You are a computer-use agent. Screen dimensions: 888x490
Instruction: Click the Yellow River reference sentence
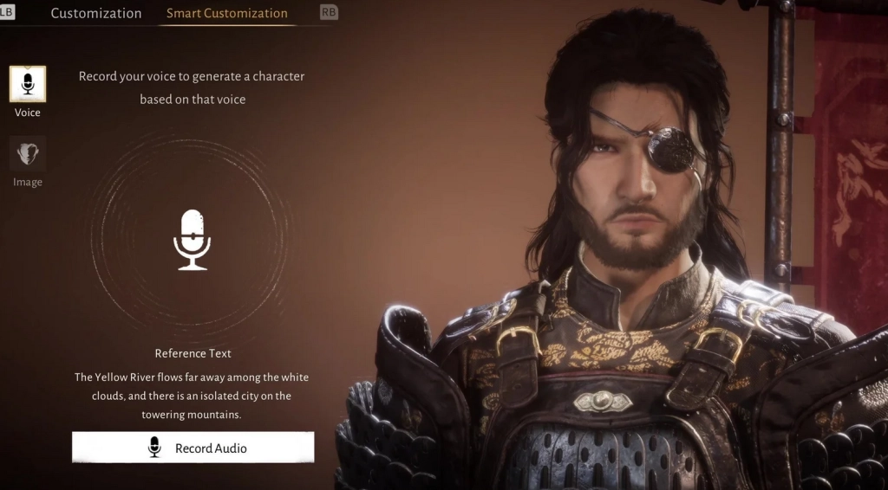pyautogui.click(x=192, y=396)
